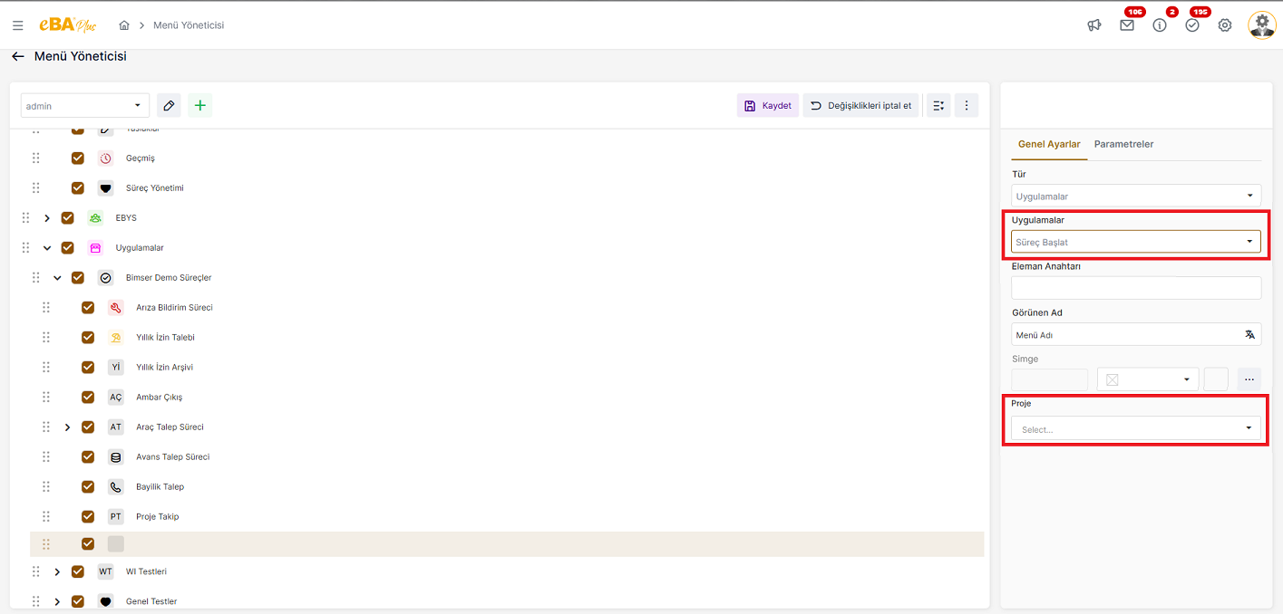Open the Simge icon type dropdown
Screen dimensions: 1283x614
coord(1148,379)
